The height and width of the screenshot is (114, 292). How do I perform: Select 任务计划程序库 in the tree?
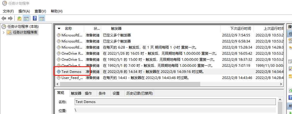pyautogui.click(x=25, y=32)
